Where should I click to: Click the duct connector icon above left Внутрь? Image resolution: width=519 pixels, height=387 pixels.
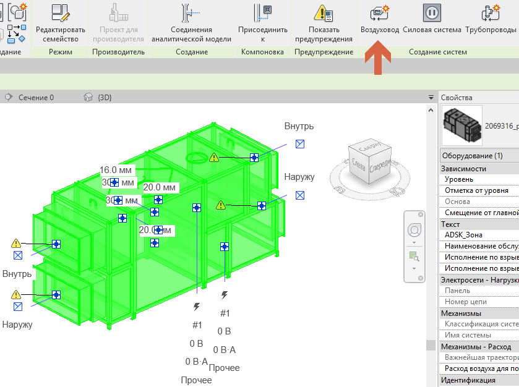18,255
